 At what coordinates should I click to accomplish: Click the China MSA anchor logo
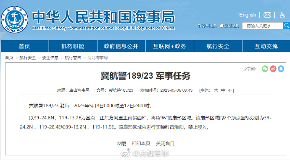[x=15, y=20]
